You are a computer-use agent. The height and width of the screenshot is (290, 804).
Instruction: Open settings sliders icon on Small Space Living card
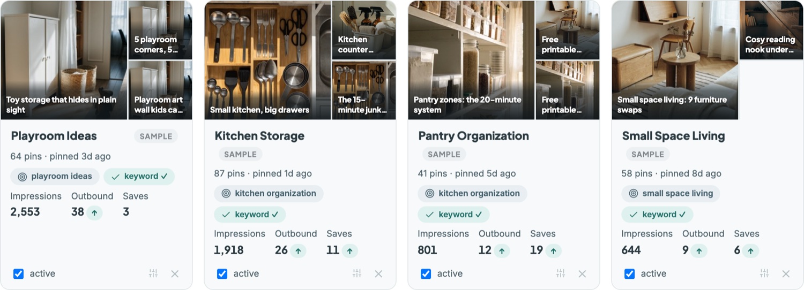click(x=764, y=273)
